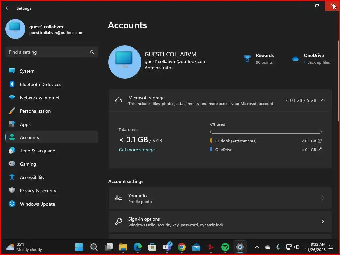The width and height of the screenshot is (340, 255).
Task: Click the Rewards medal icon
Action: pos(247,58)
